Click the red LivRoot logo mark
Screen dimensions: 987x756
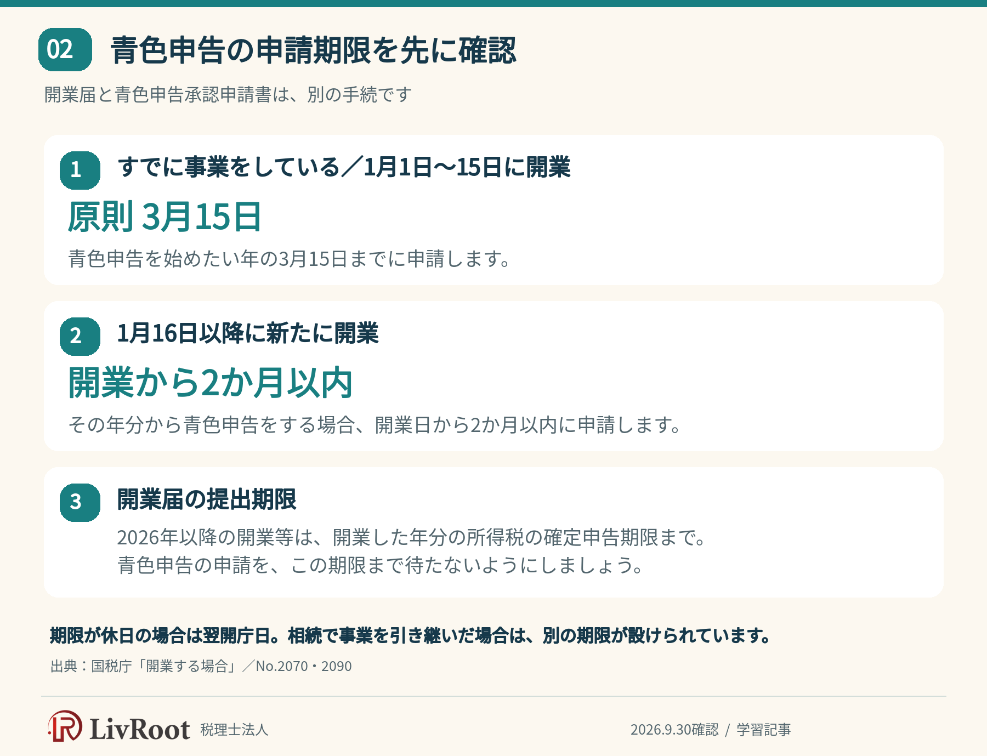pos(65,726)
